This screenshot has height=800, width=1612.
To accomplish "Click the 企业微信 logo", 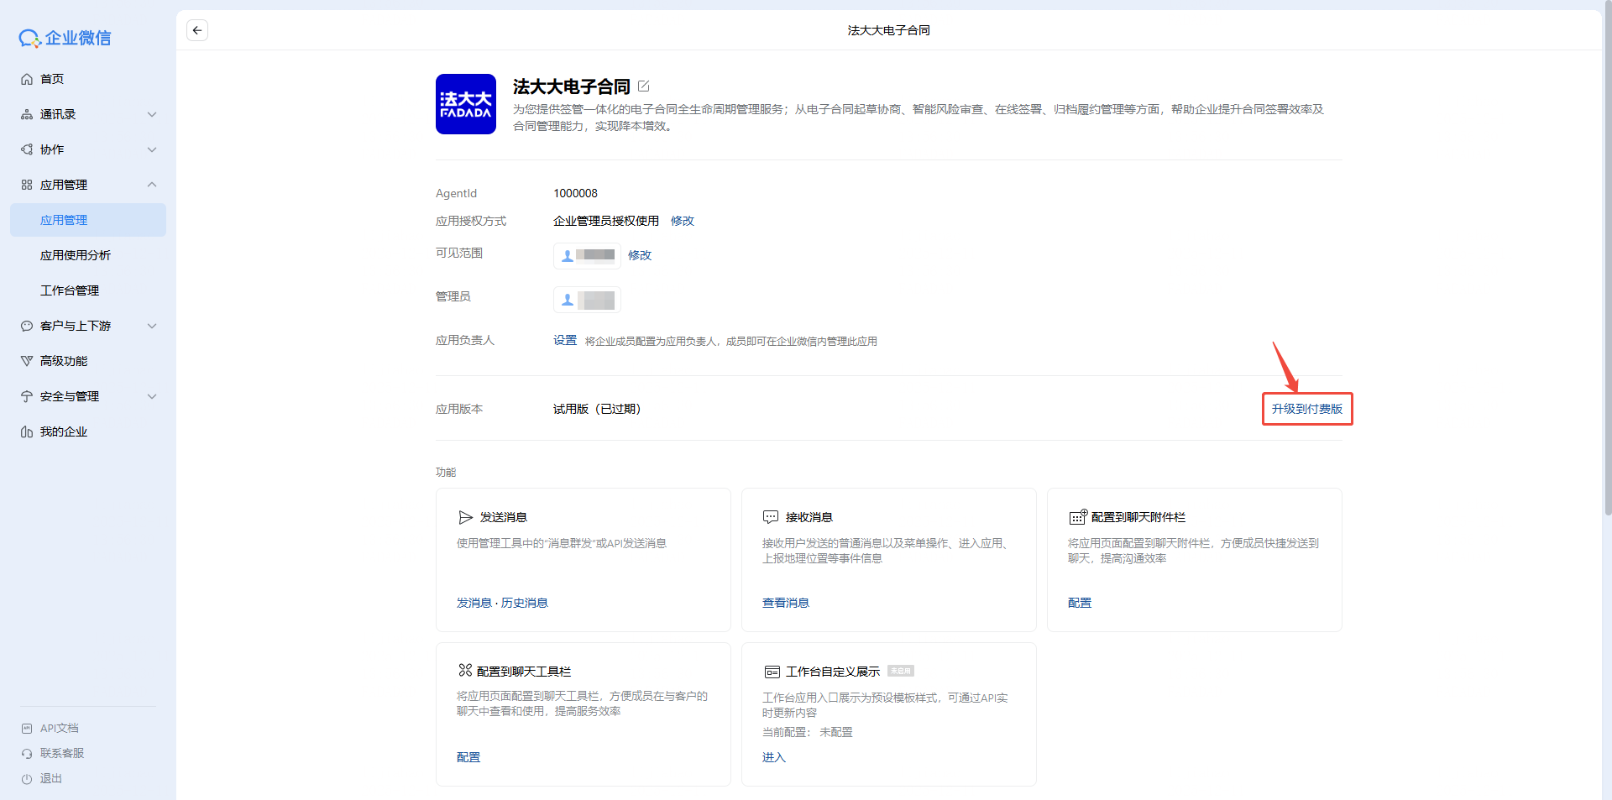I will (65, 38).
